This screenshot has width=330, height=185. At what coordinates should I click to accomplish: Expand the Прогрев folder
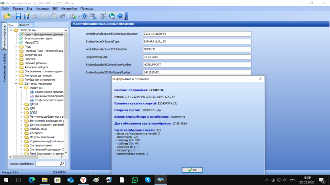point(16,59)
